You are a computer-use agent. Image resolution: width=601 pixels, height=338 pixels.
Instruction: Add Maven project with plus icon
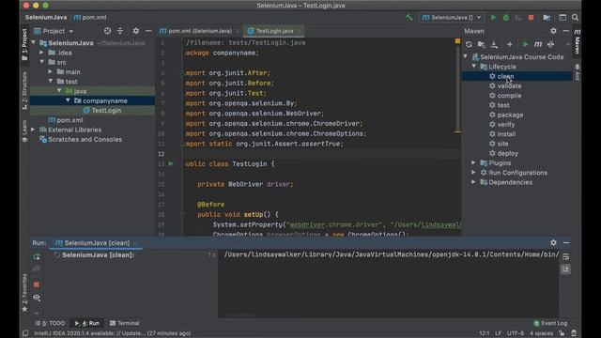click(x=509, y=44)
